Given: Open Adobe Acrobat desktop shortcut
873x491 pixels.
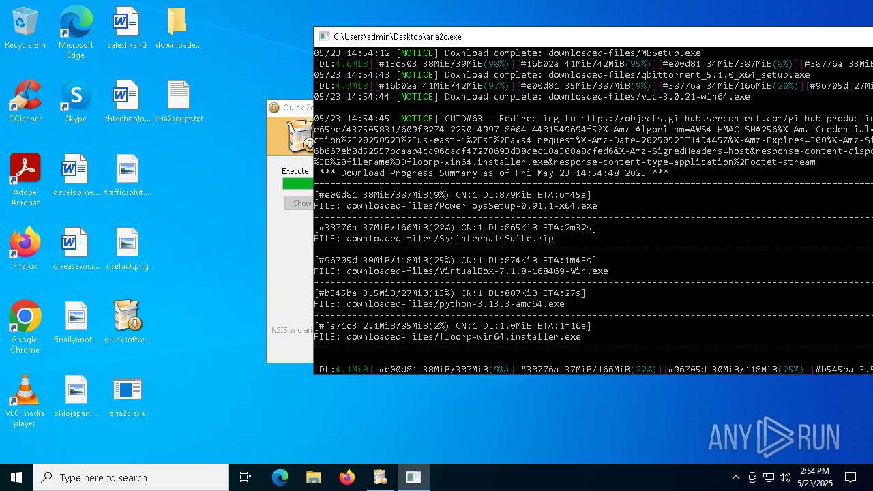Looking at the screenshot, I should [x=25, y=181].
